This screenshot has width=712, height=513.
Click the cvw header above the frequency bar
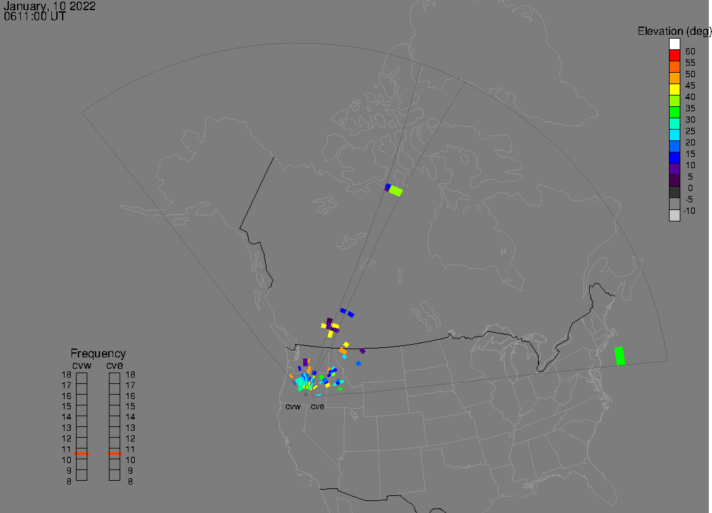click(82, 366)
